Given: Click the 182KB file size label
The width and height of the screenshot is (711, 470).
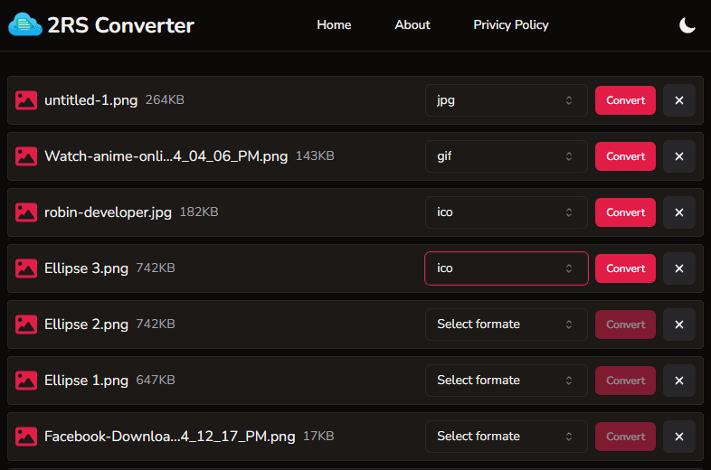Looking at the screenshot, I should pyautogui.click(x=199, y=211).
